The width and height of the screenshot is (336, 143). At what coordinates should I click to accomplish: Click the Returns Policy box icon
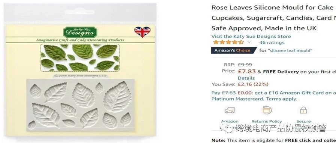(267, 110)
